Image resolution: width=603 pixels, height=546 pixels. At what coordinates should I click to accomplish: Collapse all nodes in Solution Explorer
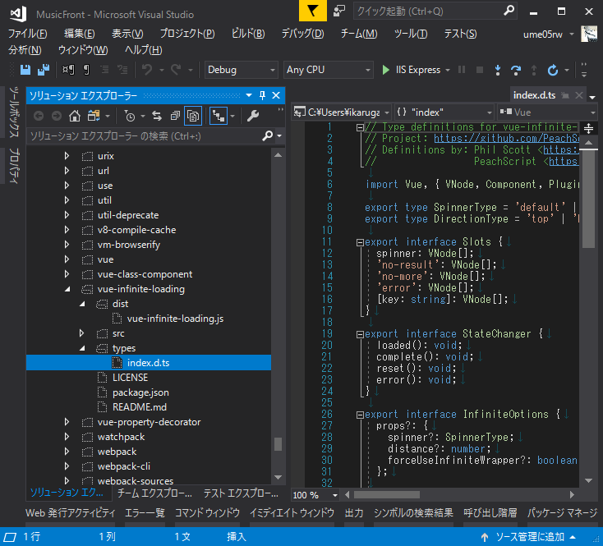[x=175, y=116]
